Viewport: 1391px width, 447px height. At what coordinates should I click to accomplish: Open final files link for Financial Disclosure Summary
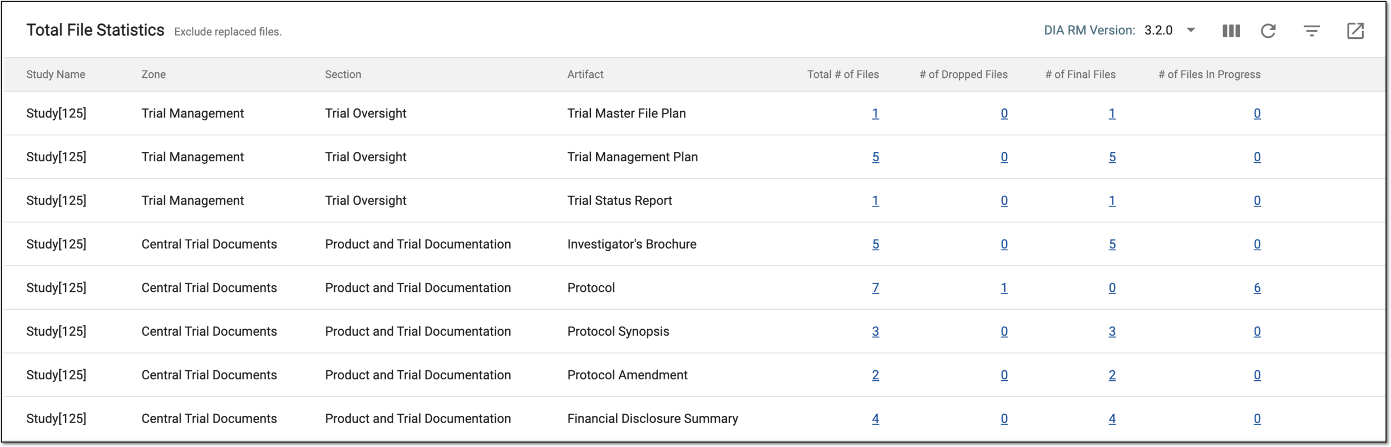1112,419
